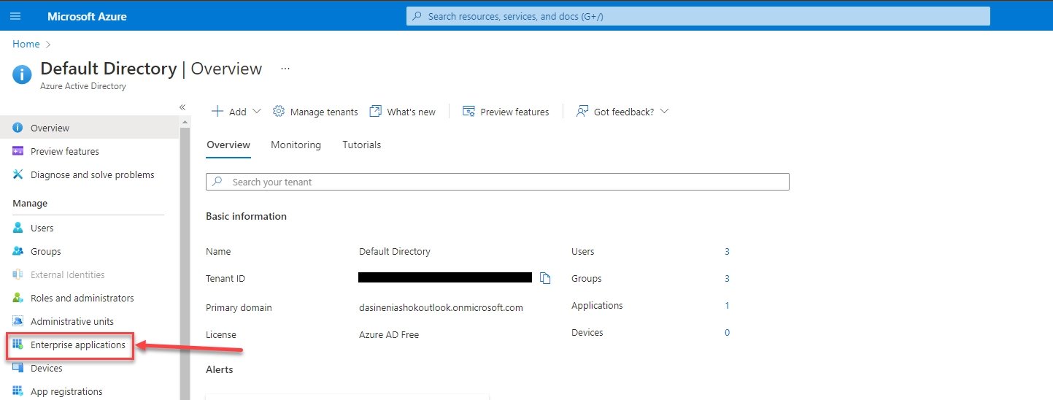Click the Enterprise applications grid icon
This screenshot has width=1053, height=400.
(x=18, y=345)
